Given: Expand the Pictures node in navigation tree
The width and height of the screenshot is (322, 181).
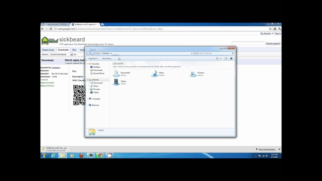Looking at the screenshot, I should pyautogui.click(x=89, y=89).
